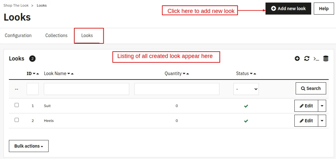The width and height of the screenshot is (336, 159).
Task: Go to Shop The Look breadcrumb
Action: [x=16, y=6]
